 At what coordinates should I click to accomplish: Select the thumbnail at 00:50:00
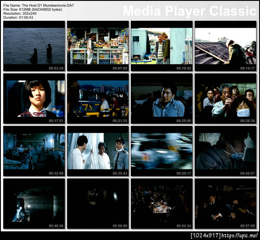(98, 204)
